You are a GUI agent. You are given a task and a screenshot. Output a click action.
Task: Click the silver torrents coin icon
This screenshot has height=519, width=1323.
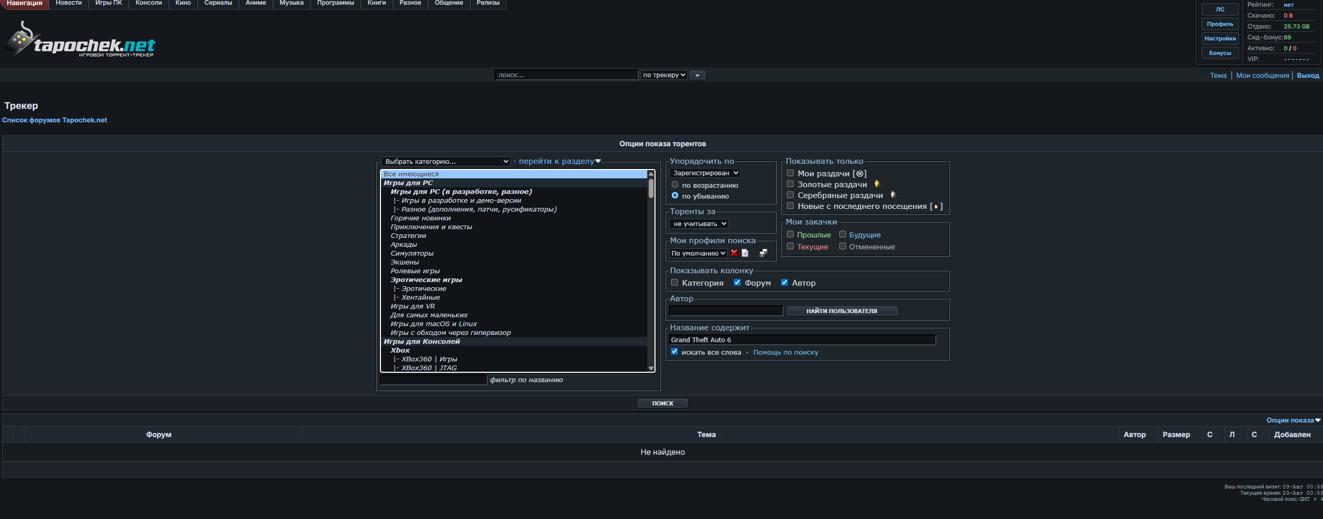pos(893,195)
